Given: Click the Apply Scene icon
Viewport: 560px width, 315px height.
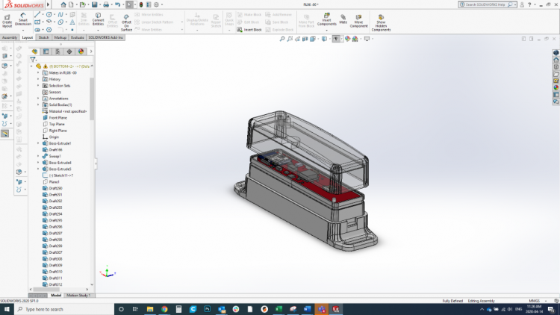Looking at the screenshot, I should [x=355, y=39].
